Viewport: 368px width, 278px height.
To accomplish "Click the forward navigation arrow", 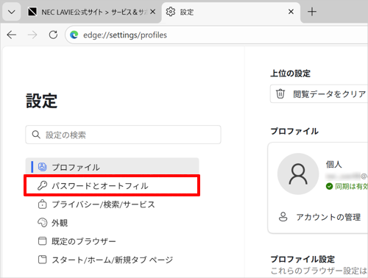I will (32, 35).
